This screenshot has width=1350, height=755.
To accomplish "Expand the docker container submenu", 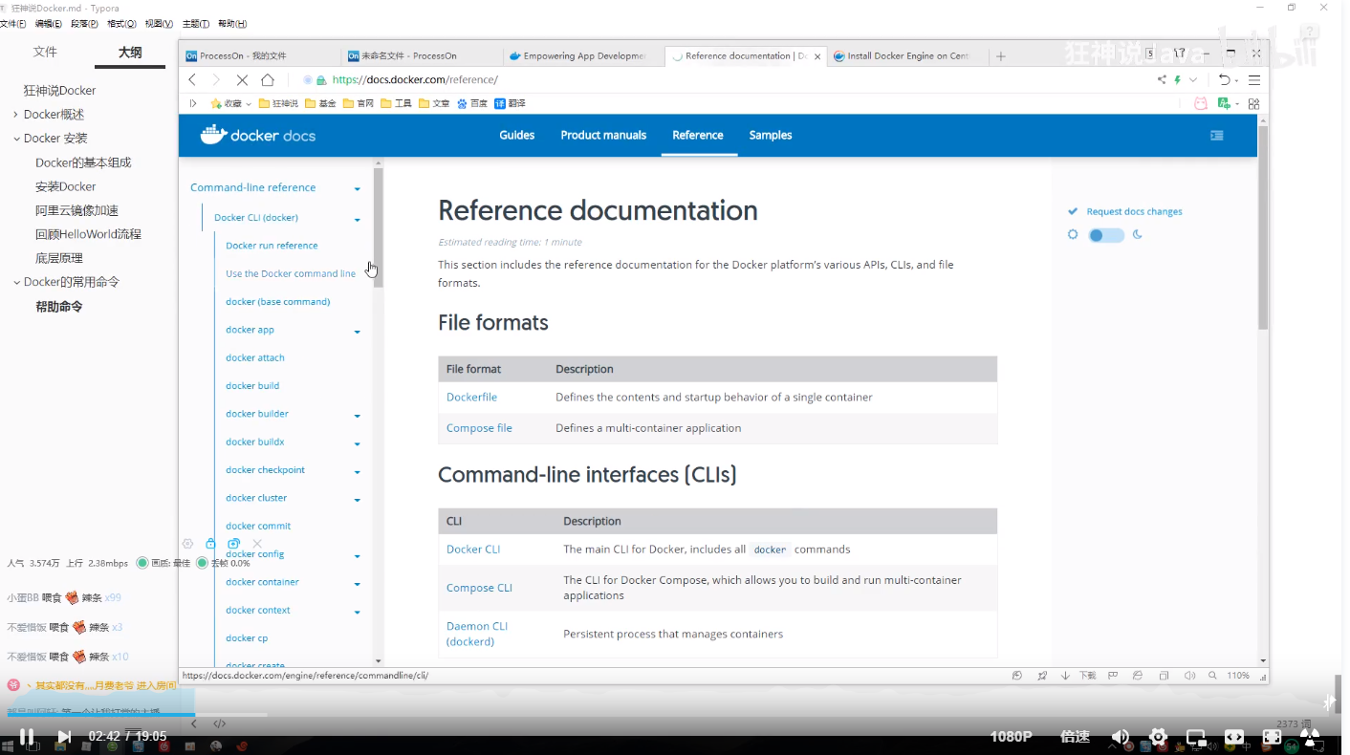I will tap(357, 585).
